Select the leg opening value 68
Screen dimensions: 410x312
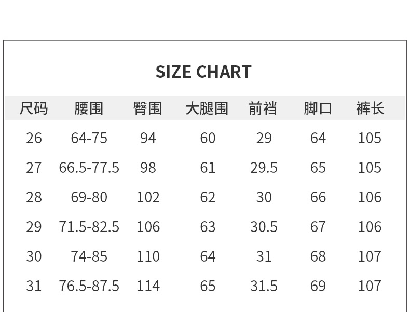318,256
